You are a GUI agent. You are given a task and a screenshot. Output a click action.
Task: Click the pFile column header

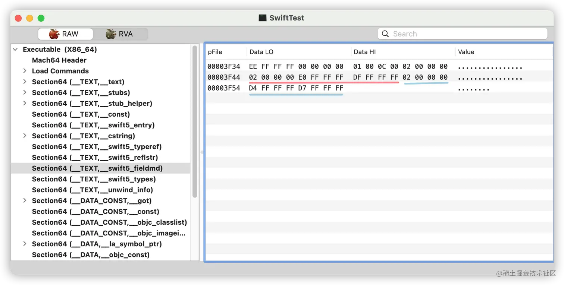click(x=215, y=52)
